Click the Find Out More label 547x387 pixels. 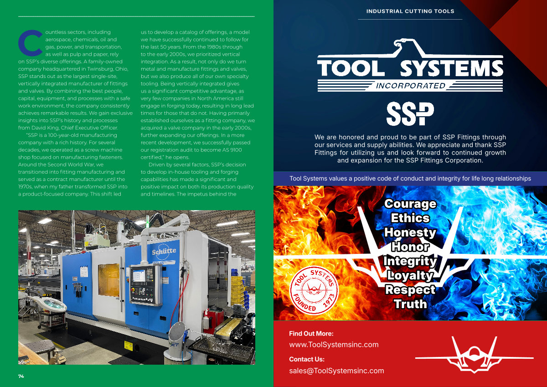311,334
